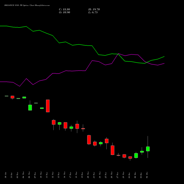Select the red candle on 20 Nov
This screenshot has height=184, width=184.
[x=89, y=139]
